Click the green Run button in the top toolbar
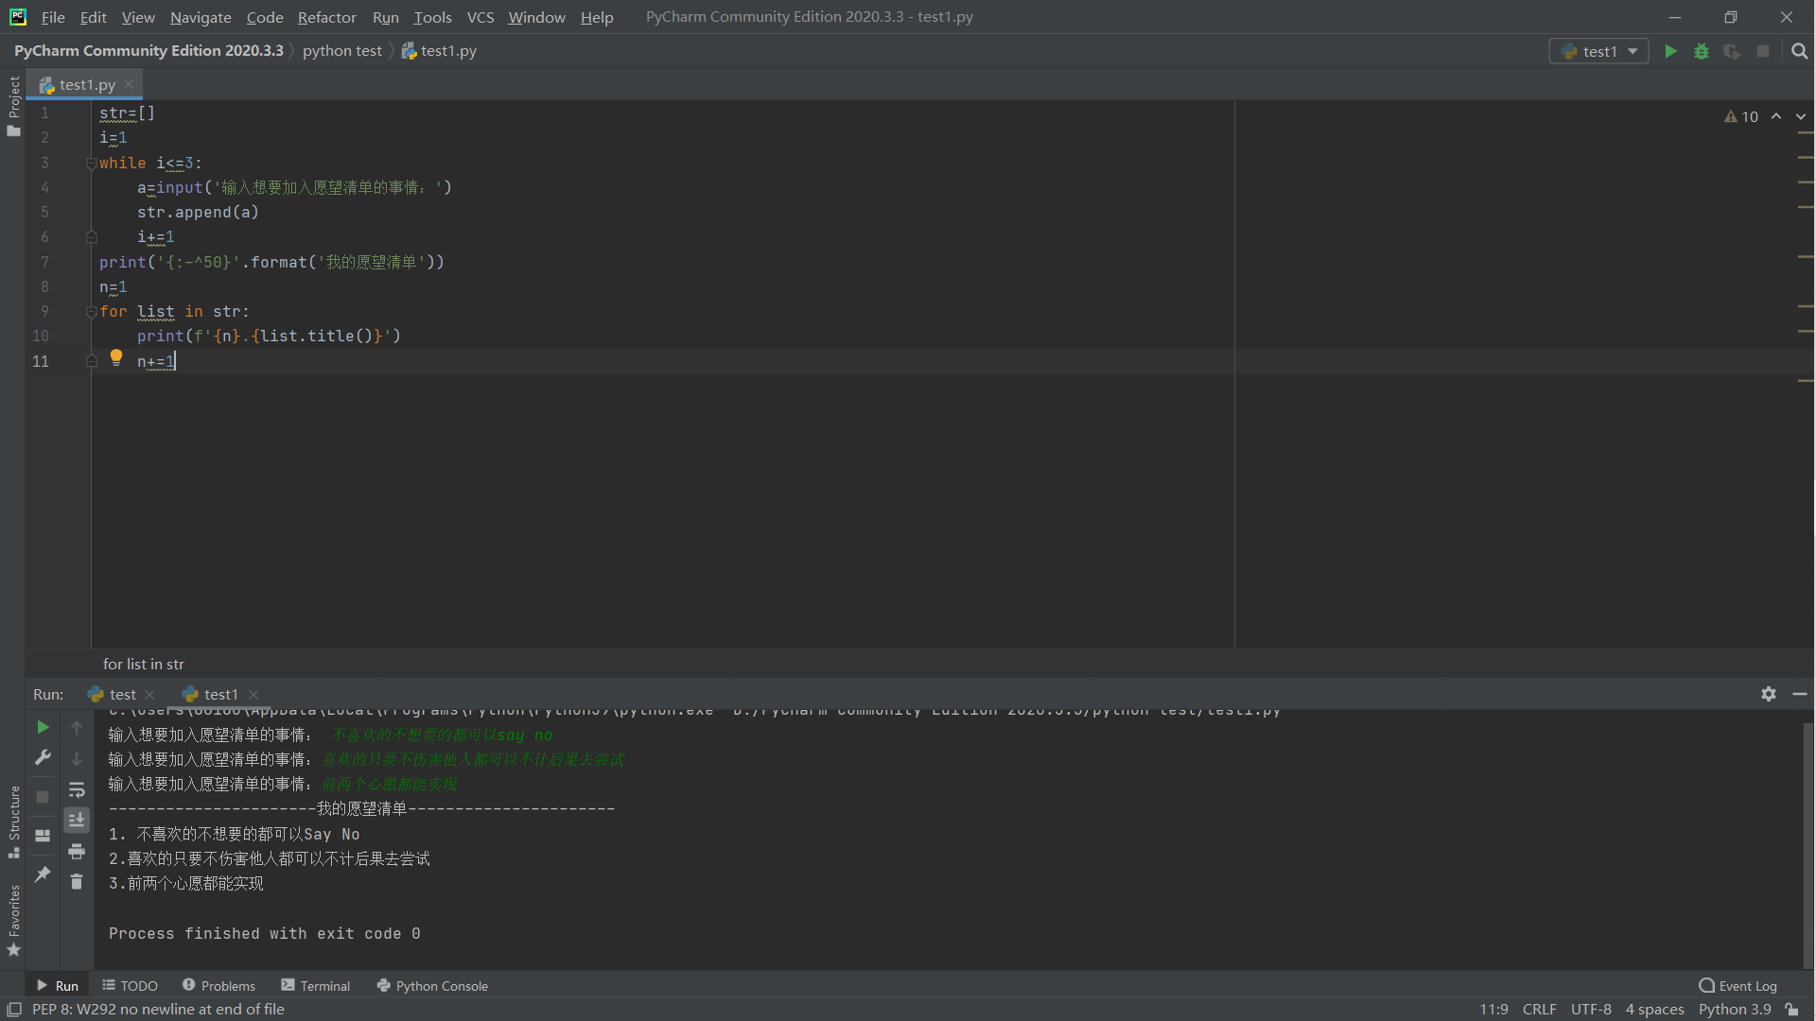This screenshot has height=1021, width=1816. pos(1670,51)
